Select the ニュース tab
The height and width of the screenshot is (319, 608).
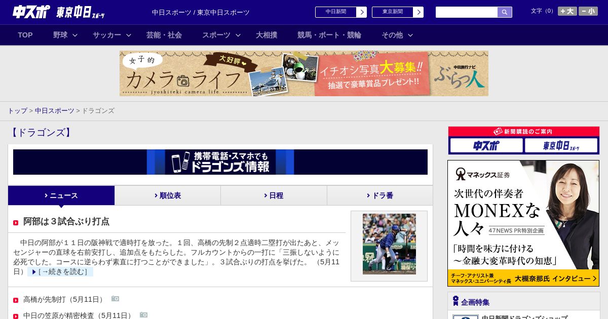point(61,195)
